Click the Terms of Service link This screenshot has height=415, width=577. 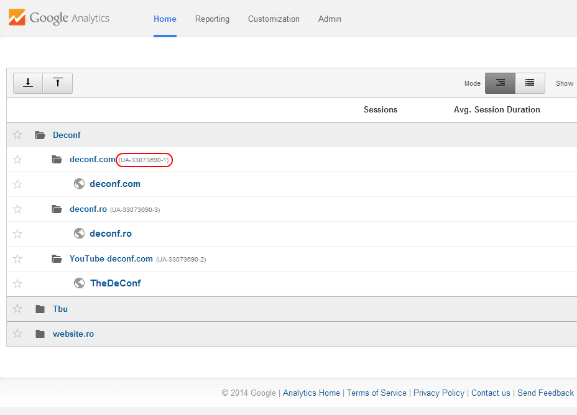coord(376,393)
